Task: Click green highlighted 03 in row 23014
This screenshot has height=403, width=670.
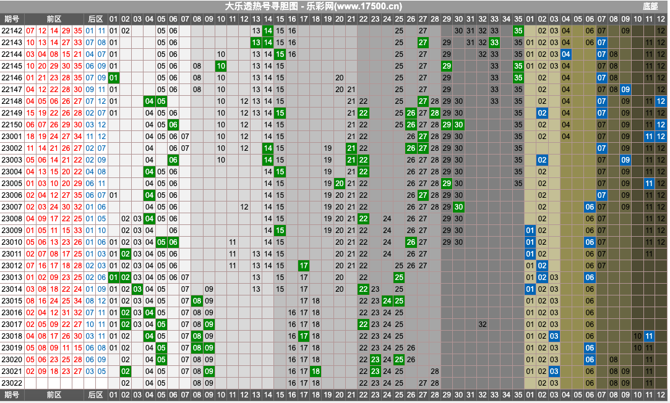Action: [x=137, y=289]
